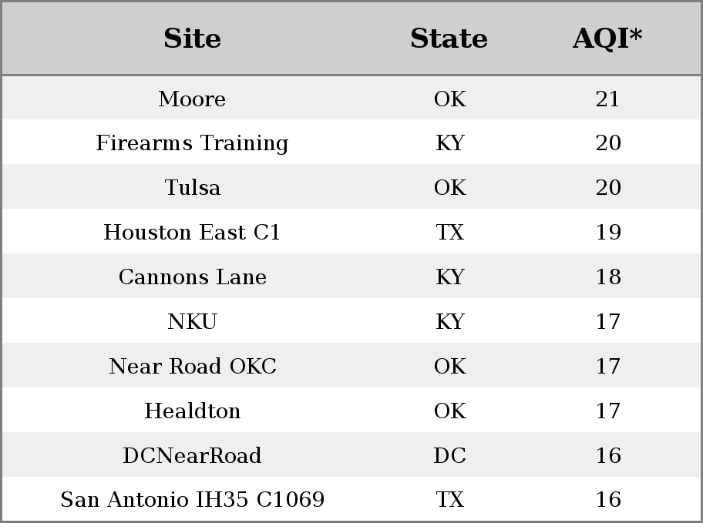Viewport: 703px width, 523px height.
Task: Select Houston East C1 site
Action: 192,232
